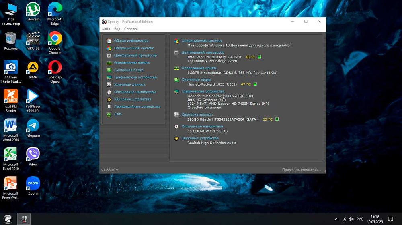Open the Справка menu
Viewport: 402px width, 225px height.
click(131, 29)
